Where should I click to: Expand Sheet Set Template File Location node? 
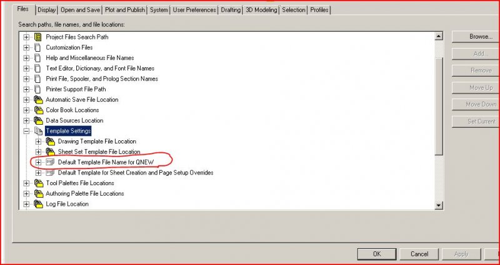tap(38, 152)
